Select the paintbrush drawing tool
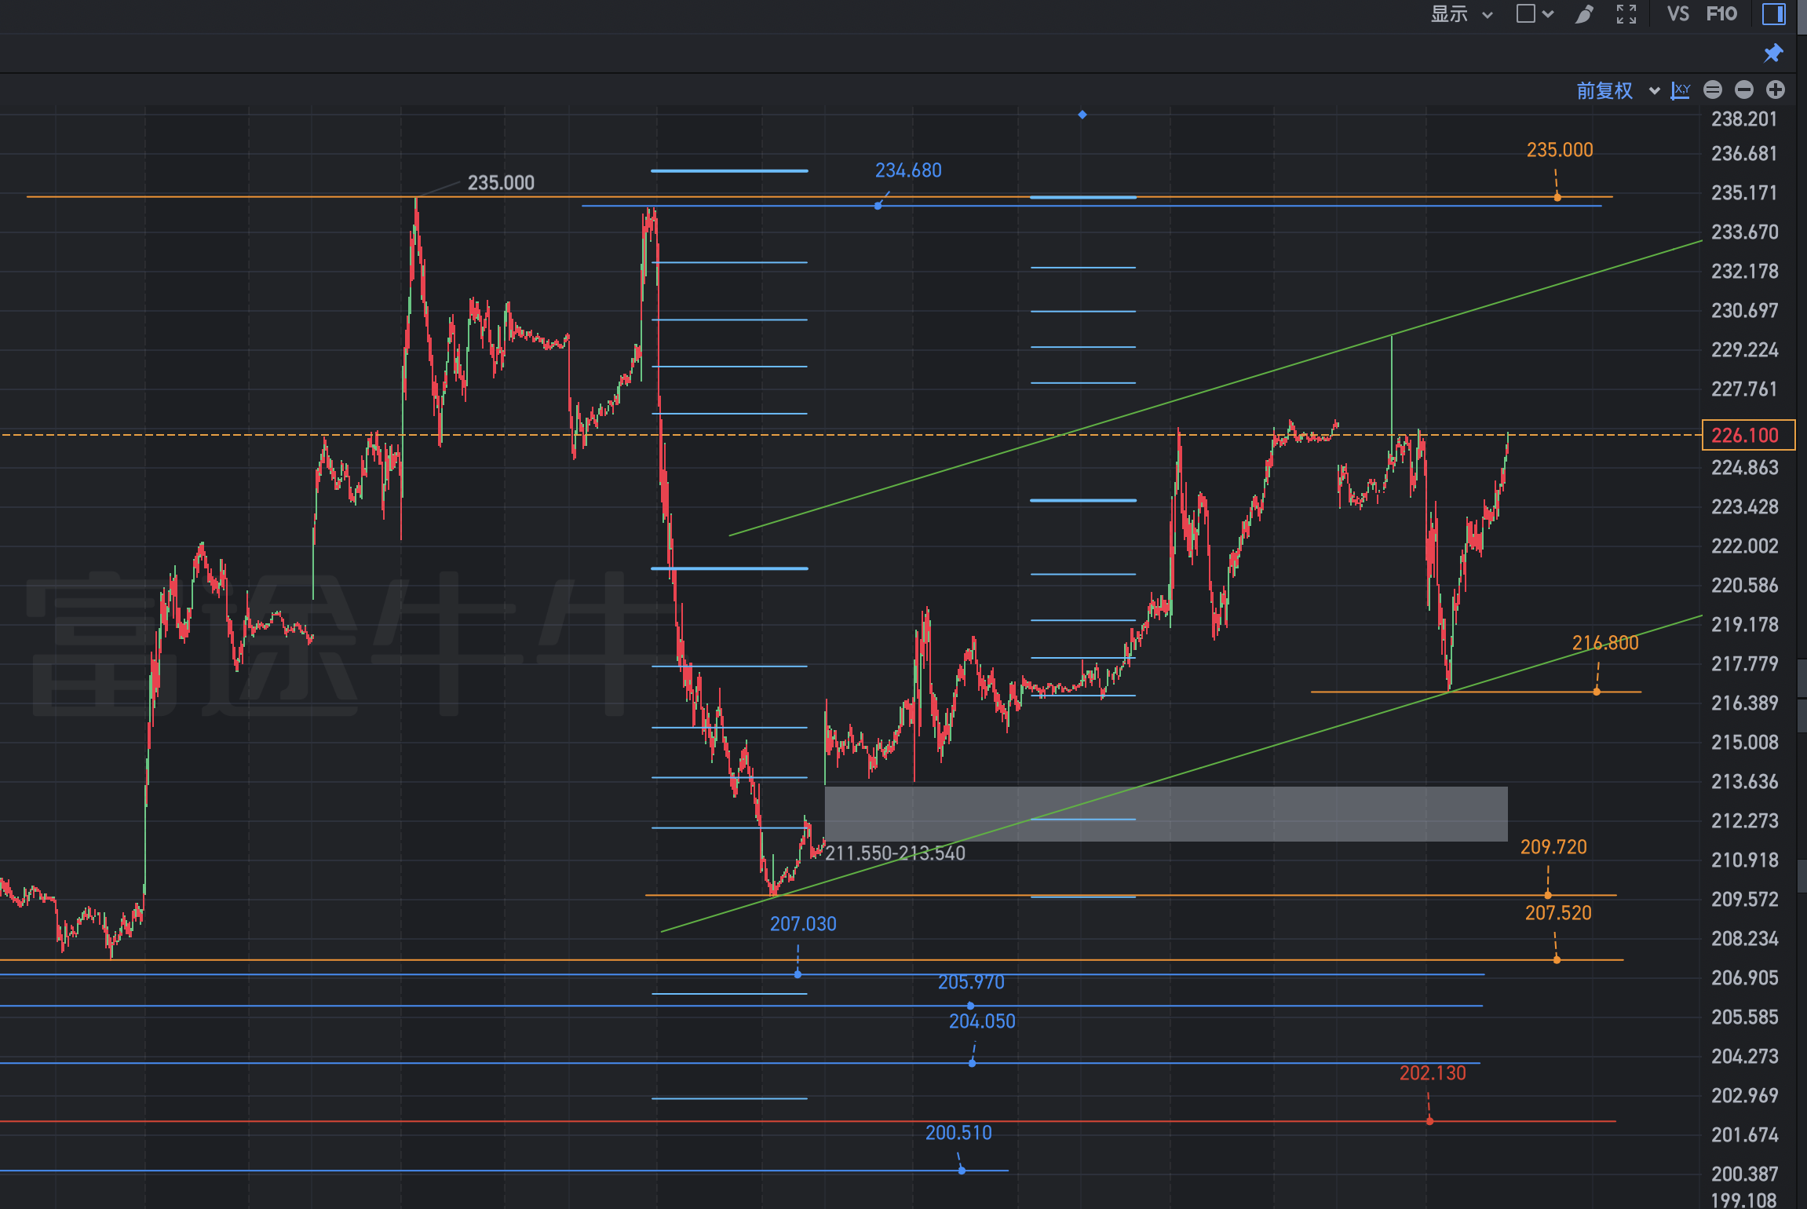The image size is (1807, 1209). pos(1585,14)
